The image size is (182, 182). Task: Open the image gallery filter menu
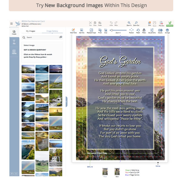[x=60, y=37]
